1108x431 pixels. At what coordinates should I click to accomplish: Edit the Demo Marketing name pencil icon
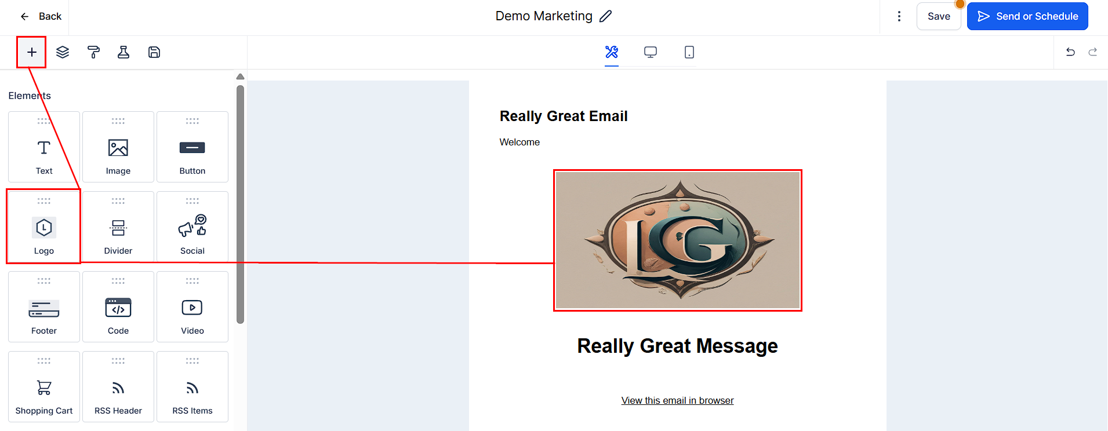(606, 16)
